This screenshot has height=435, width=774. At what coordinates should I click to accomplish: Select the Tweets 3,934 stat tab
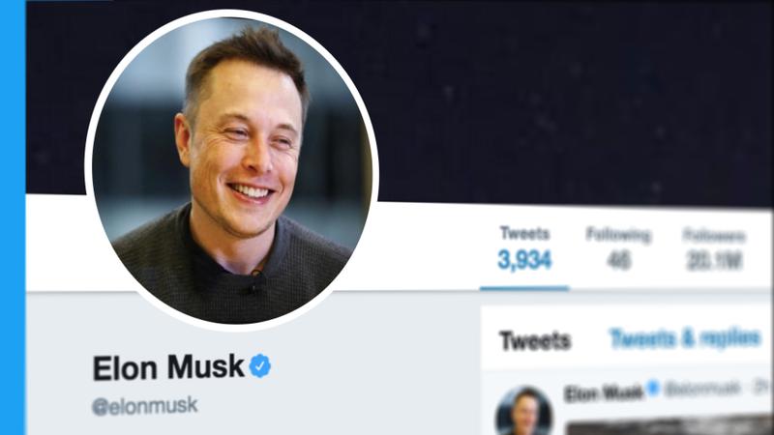[524, 248]
